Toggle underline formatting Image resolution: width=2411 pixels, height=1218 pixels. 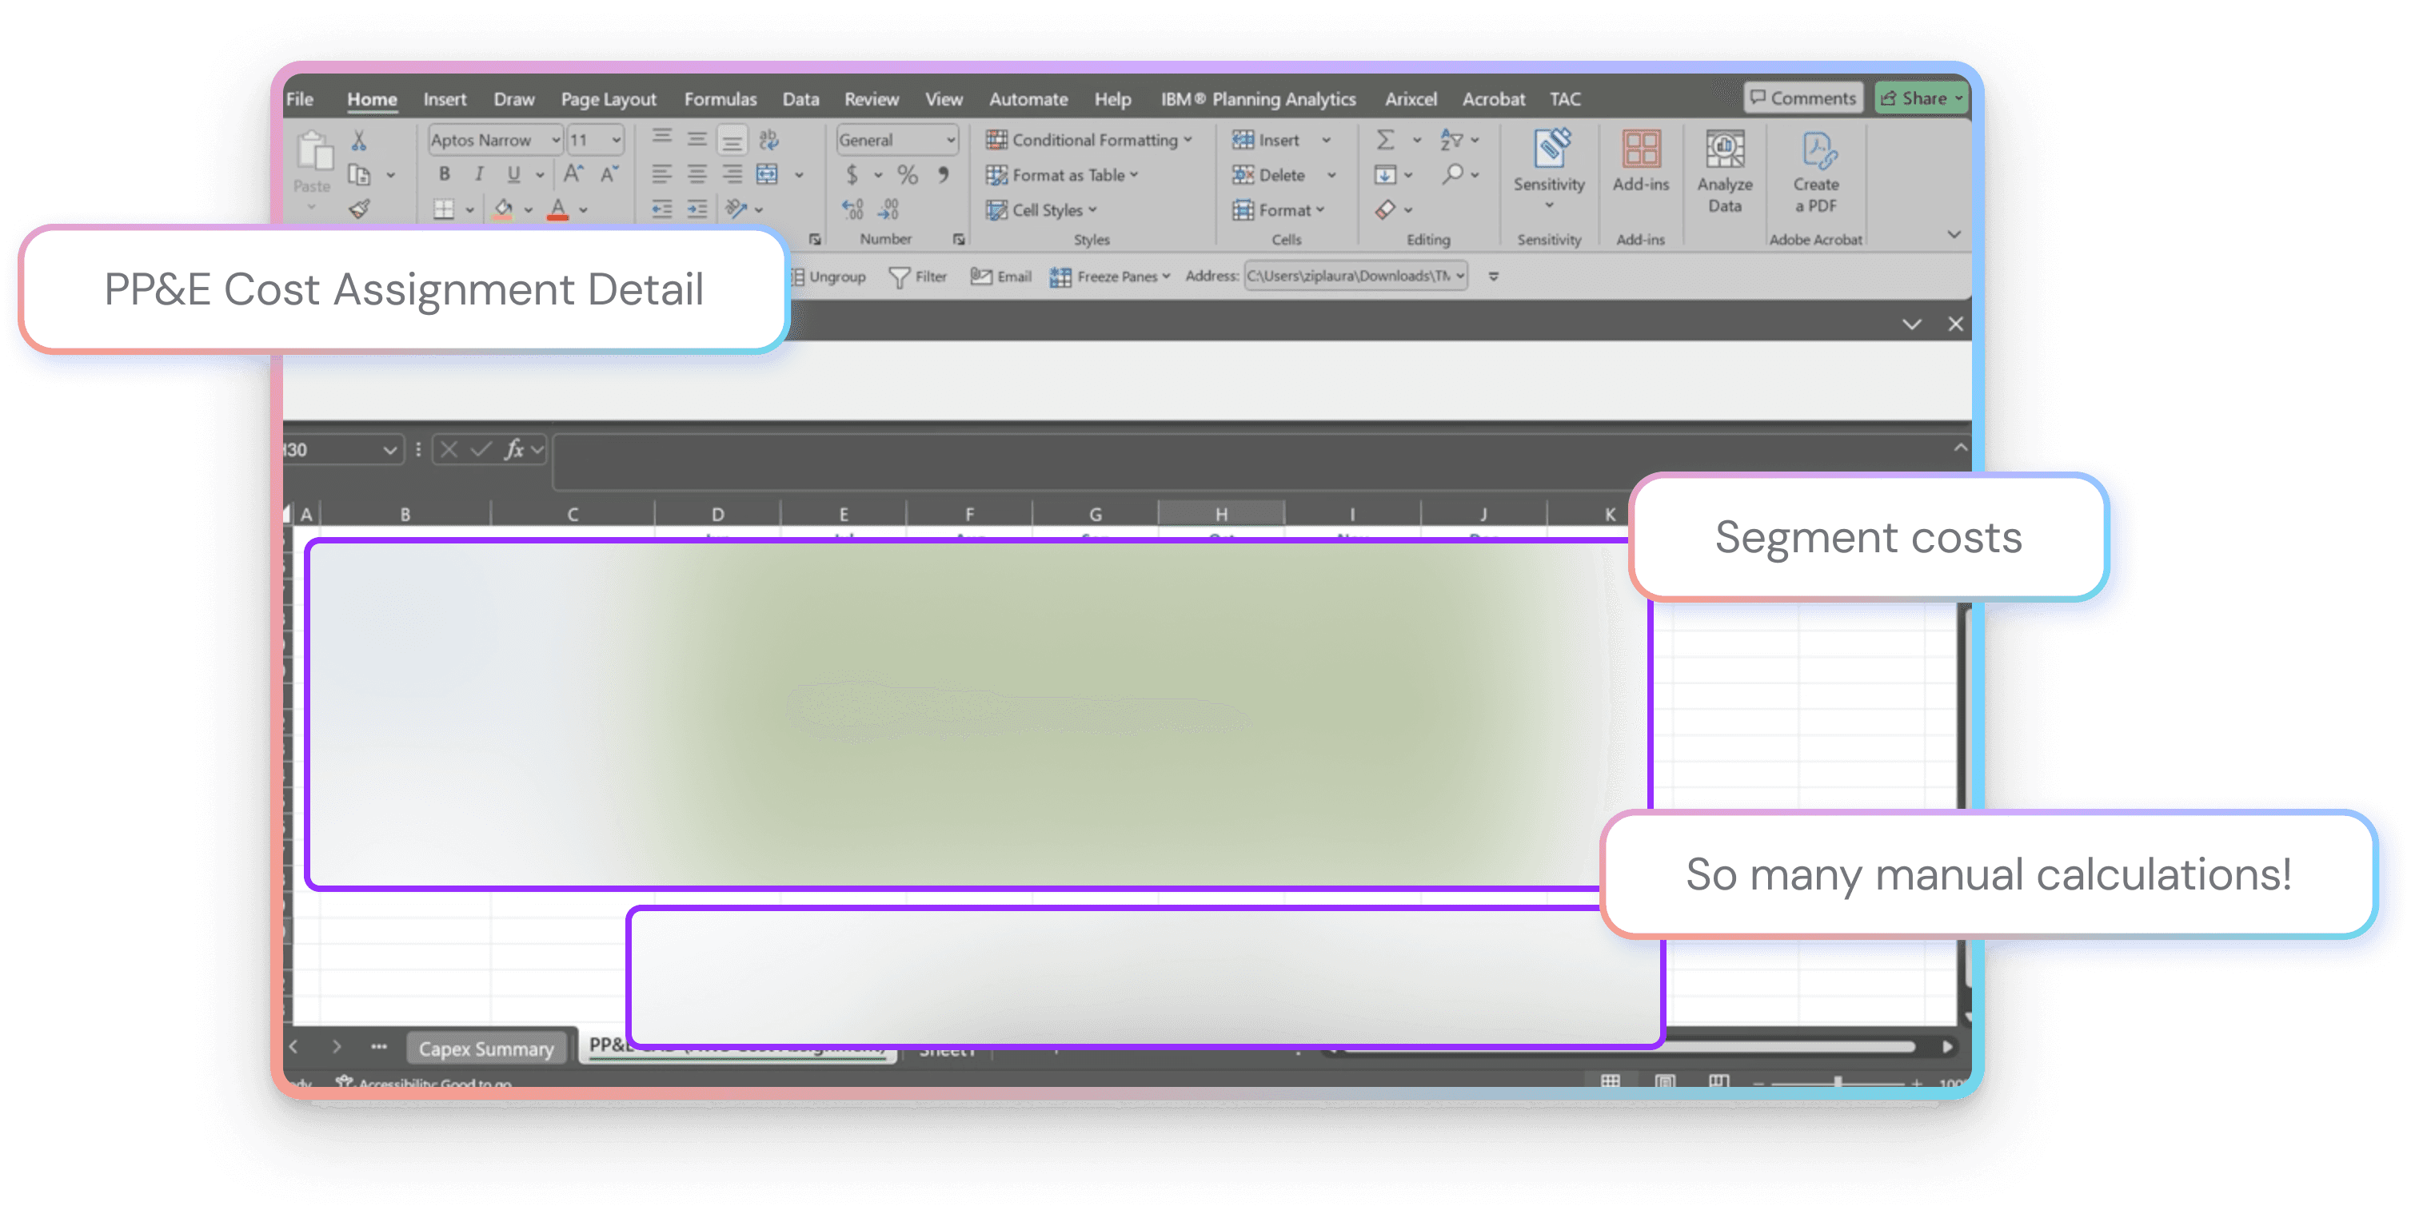tap(514, 174)
